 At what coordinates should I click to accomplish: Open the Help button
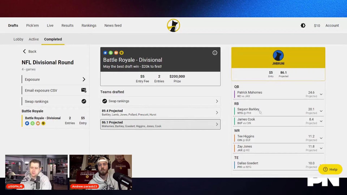[x=330, y=170]
